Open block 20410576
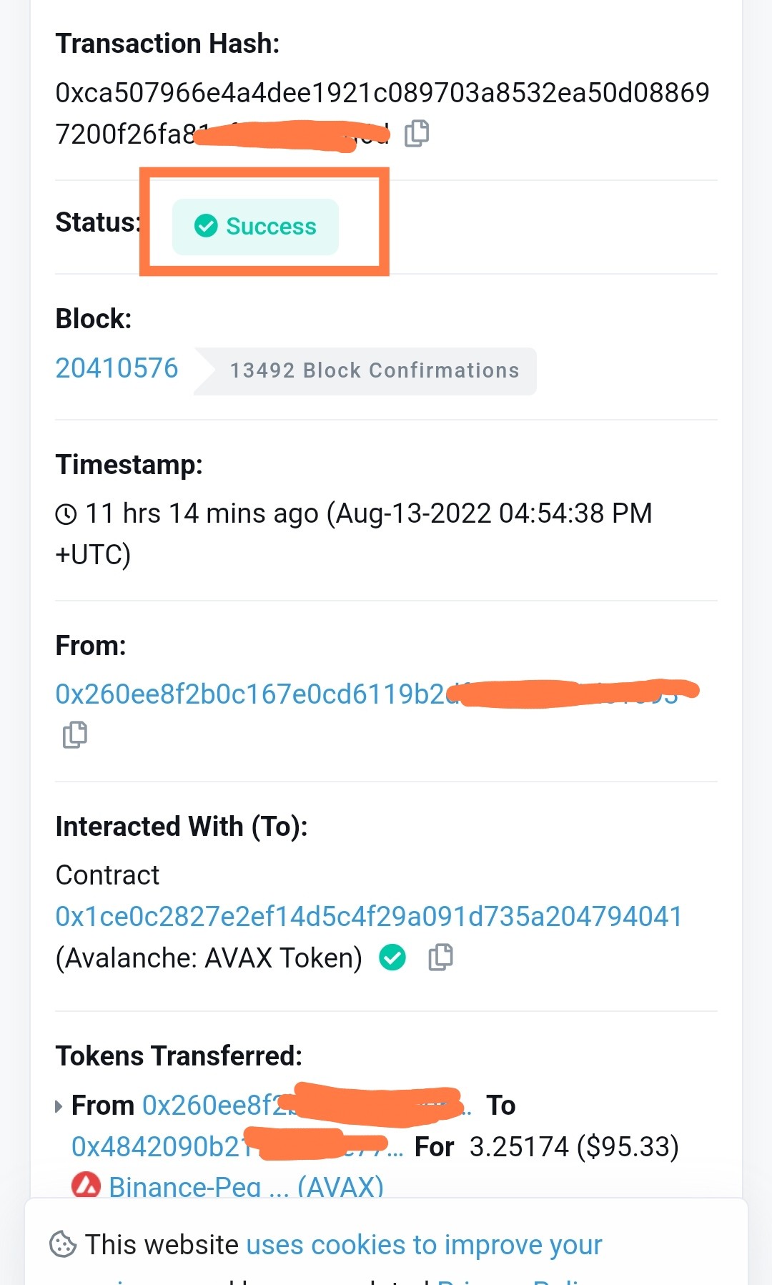Screen dimensions: 772x1285 (x=117, y=368)
